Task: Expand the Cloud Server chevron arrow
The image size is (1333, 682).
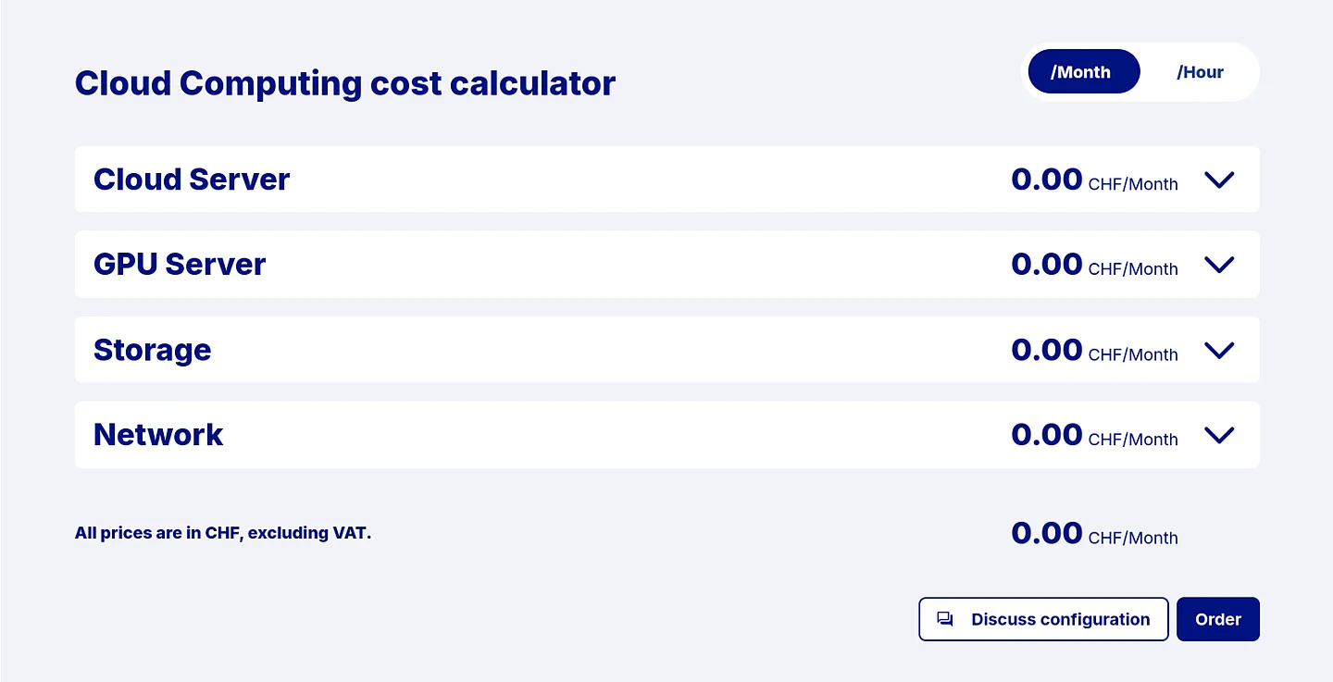Action: pos(1219,180)
